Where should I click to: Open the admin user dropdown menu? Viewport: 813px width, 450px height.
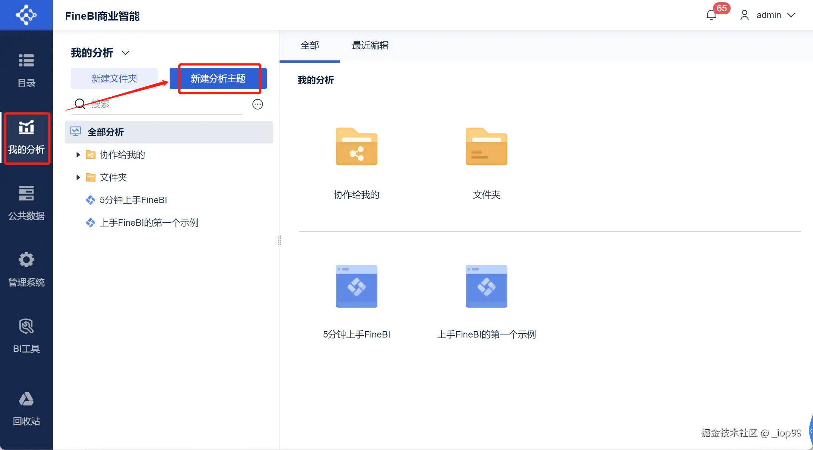[x=769, y=15]
